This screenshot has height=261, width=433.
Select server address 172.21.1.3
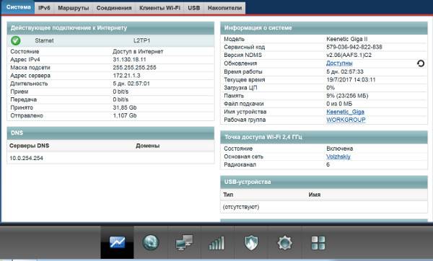(x=126, y=76)
